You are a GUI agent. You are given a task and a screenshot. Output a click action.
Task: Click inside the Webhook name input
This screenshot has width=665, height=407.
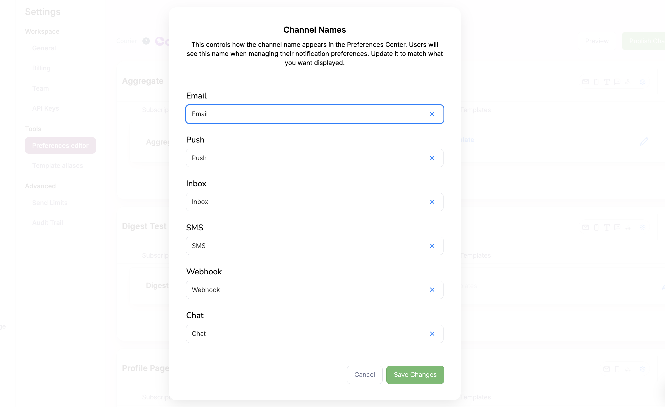tap(297, 290)
